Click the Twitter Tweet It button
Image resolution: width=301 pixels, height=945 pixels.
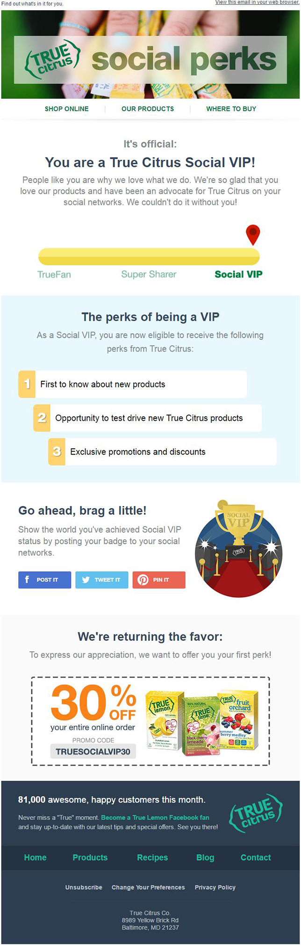pyautogui.click(x=102, y=580)
